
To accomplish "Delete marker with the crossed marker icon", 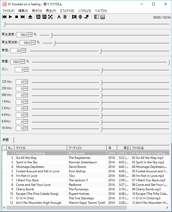I will [x=86, y=17].
